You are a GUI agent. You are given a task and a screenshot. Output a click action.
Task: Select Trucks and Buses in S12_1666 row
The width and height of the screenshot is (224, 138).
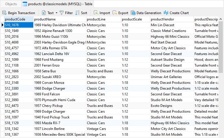(x=104, y=71)
